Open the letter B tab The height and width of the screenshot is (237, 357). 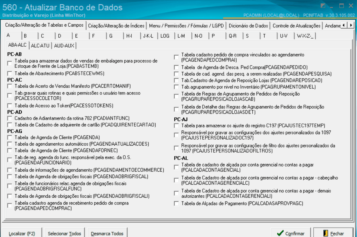tap(30, 36)
